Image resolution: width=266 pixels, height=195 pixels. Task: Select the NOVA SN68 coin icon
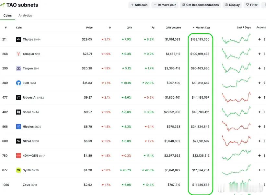tap(18, 141)
